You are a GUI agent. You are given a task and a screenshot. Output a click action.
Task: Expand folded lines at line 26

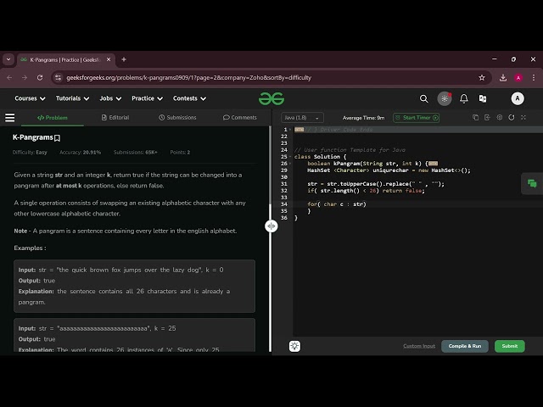(x=434, y=164)
